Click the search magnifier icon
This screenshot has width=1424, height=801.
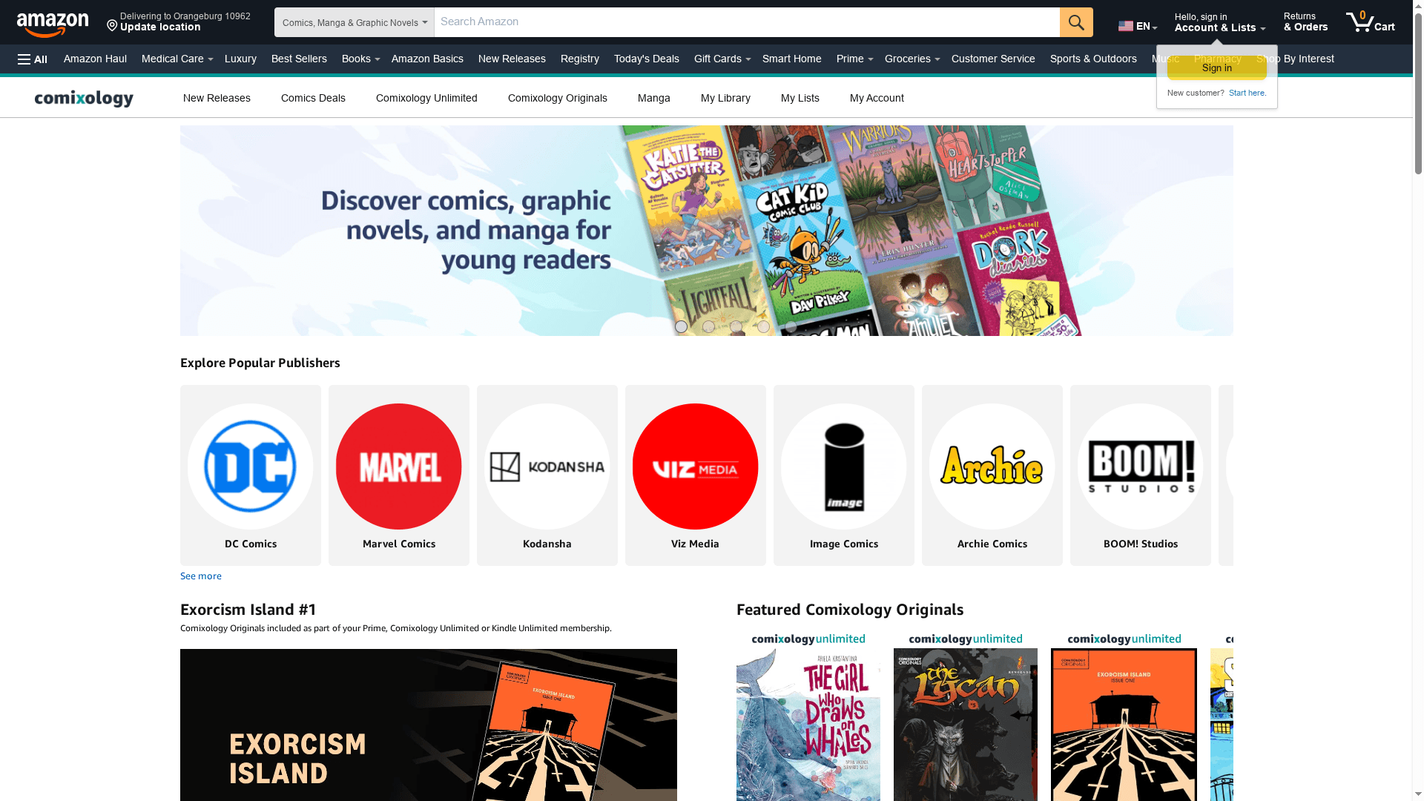tap(1076, 22)
